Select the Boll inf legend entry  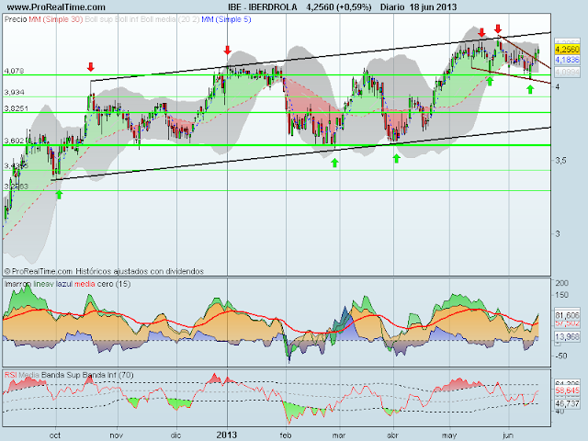click(126, 19)
